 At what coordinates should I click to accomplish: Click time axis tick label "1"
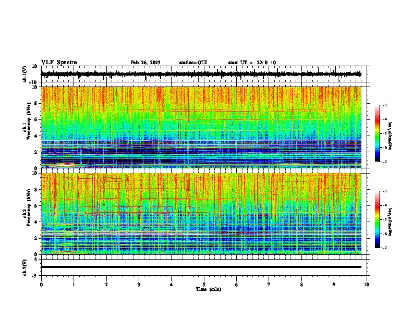[x=74, y=285]
